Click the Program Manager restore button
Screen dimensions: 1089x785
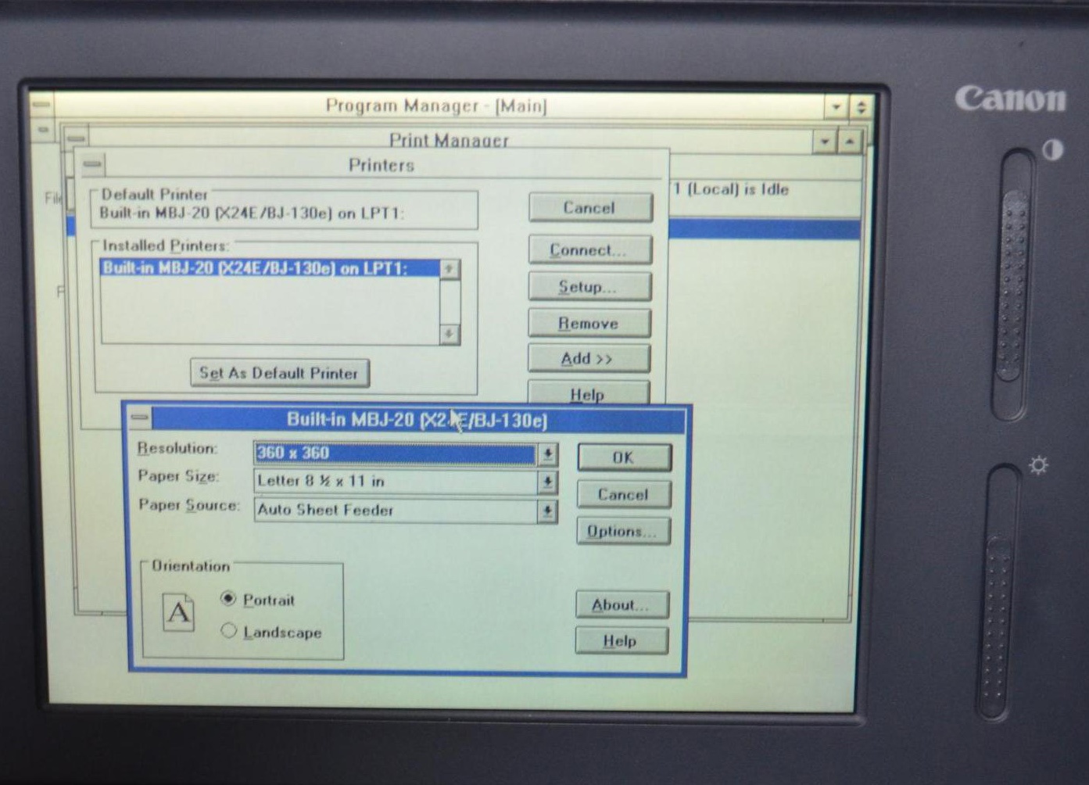tap(861, 106)
